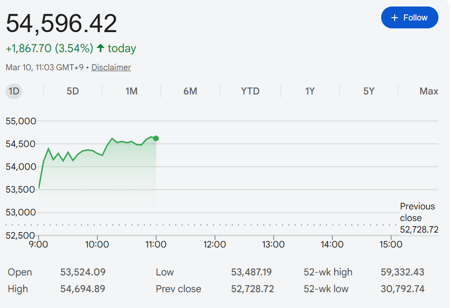Image resolution: width=451 pixels, height=308 pixels.
Task: Select the 5Y range tab
Action: (x=369, y=91)
